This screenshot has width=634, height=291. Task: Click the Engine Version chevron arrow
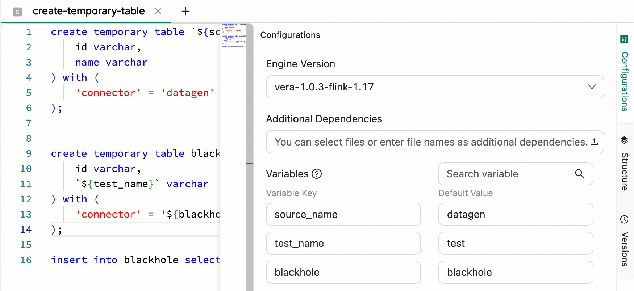tap(592, 87)
